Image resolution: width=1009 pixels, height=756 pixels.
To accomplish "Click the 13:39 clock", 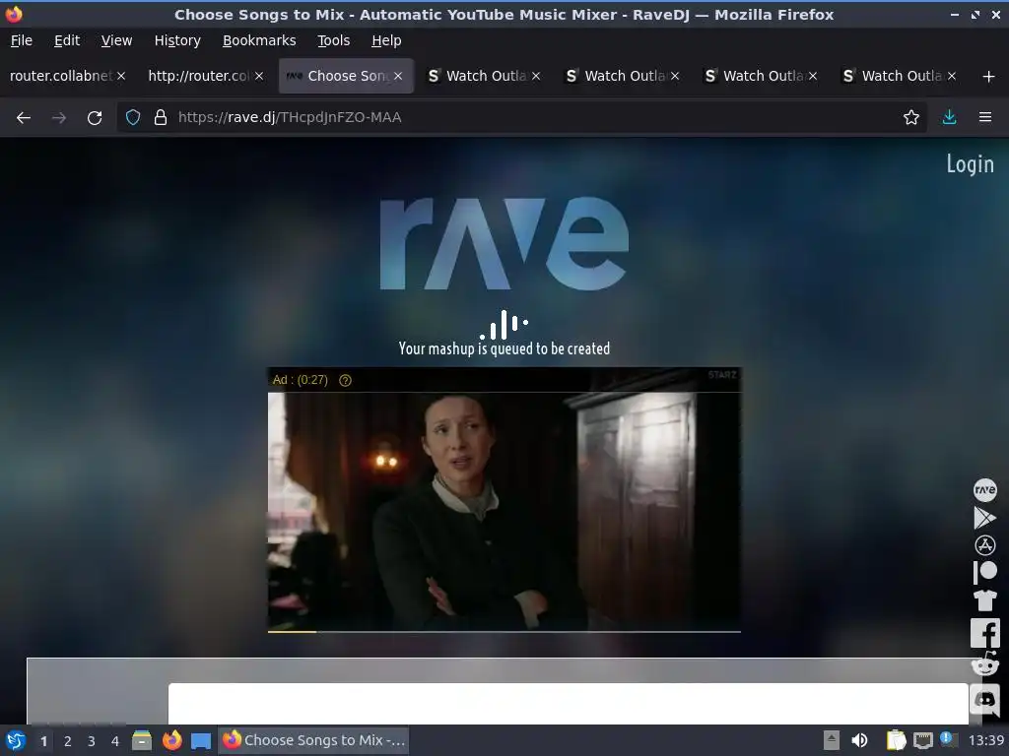I will [x=985, y=740].
